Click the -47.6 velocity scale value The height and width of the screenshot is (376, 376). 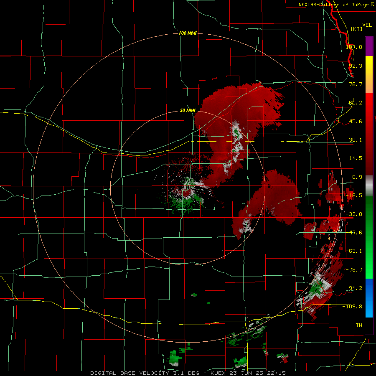pos(354,233)
